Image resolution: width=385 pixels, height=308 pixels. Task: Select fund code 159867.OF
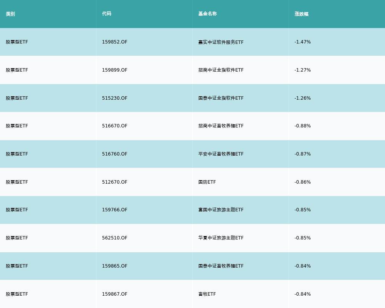click(x=115, y=294)
